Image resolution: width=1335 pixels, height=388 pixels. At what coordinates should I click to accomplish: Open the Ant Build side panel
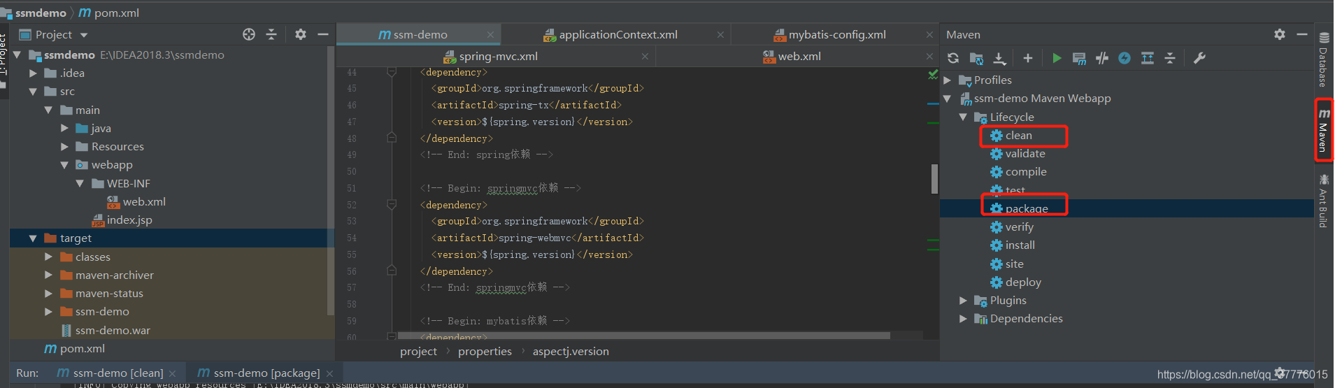pyautogui.click(x=1323, y=201)
